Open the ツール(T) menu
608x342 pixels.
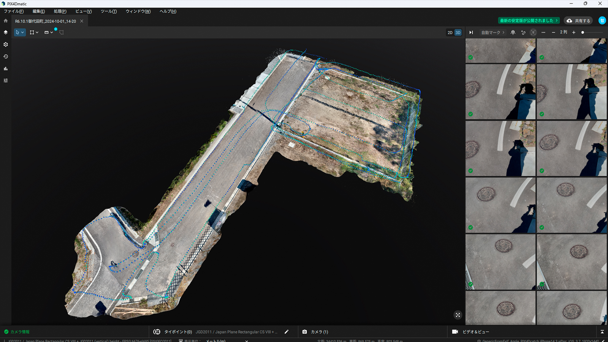click(x=109, y=11)
